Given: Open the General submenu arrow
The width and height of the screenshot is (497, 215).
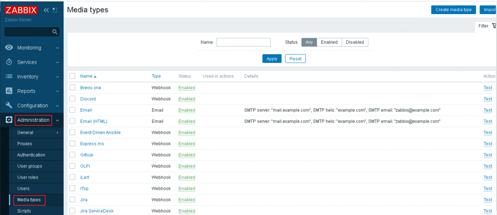Looking at the screenshot, I should coord(57,132).
